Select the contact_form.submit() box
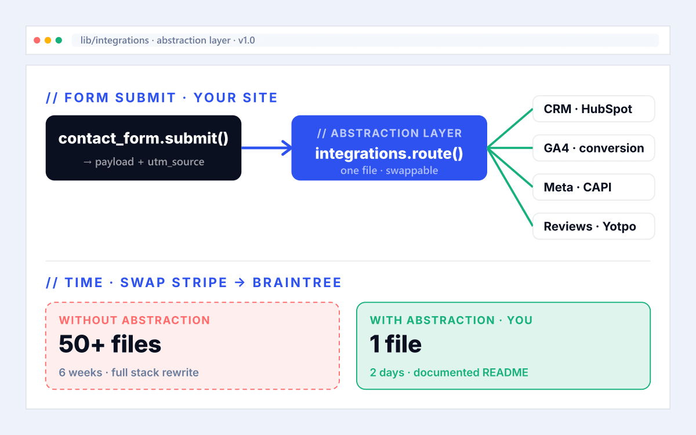 click(x=143, y=148)
